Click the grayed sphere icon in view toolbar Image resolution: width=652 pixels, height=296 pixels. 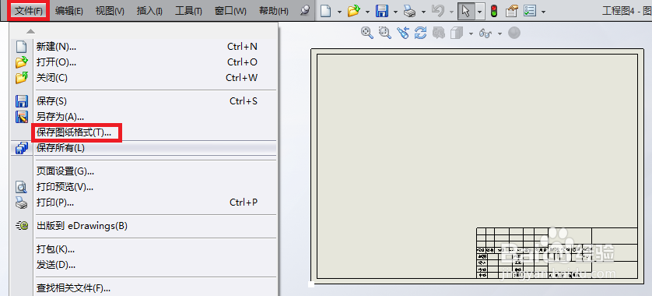click(514, 33)
